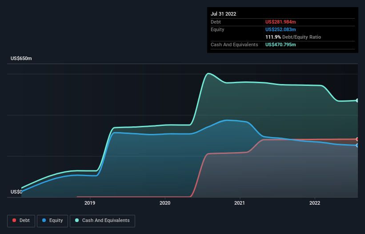Toggle the Debt series legend button
Viewport: 365px width, 234px height.
click(x=21, y=221)
